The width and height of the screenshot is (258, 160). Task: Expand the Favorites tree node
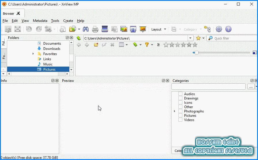(x=33, y=54)
